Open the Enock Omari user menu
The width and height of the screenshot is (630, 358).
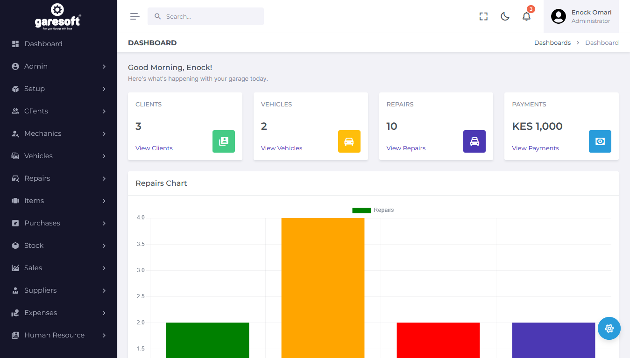coord(581,16)
